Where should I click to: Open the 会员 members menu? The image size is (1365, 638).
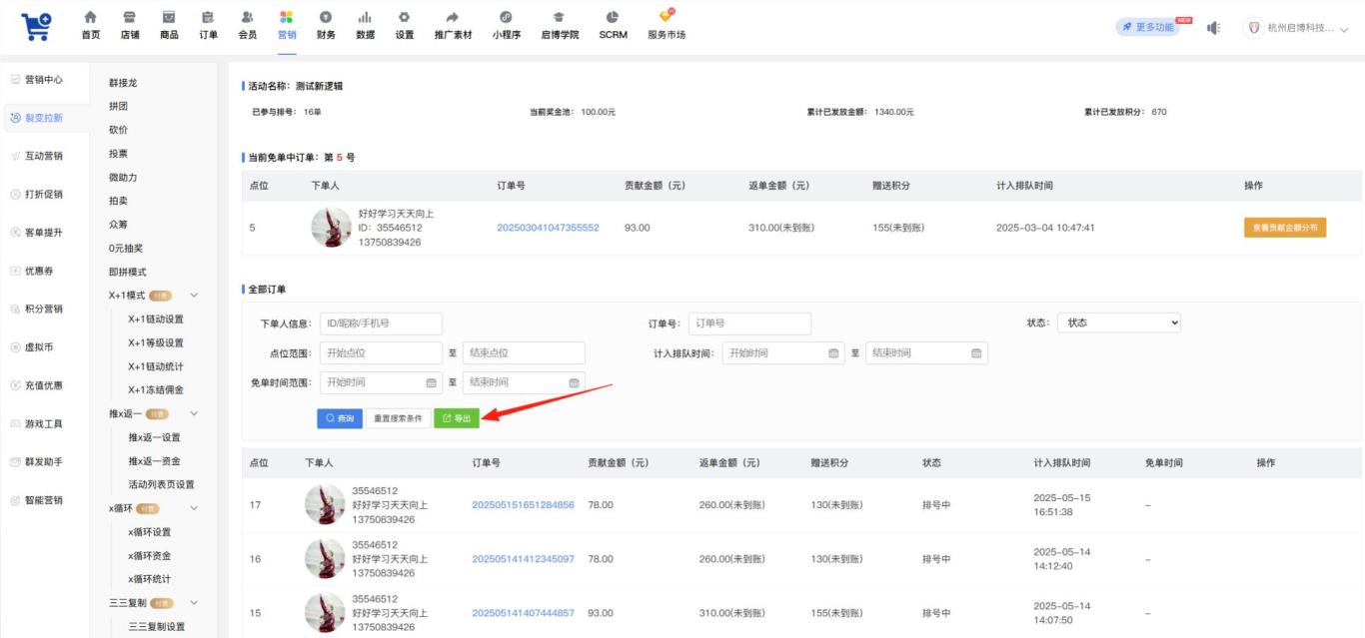point(247,26)
